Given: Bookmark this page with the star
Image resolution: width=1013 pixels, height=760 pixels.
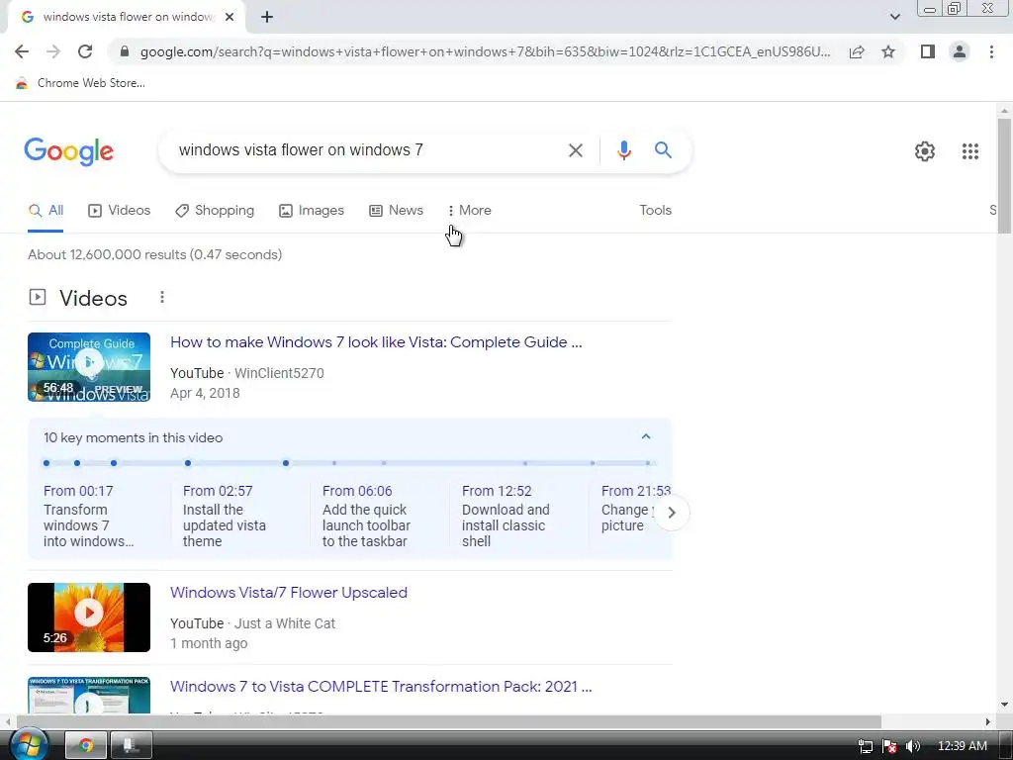Looking at the screenshot, I should point(888,51).
